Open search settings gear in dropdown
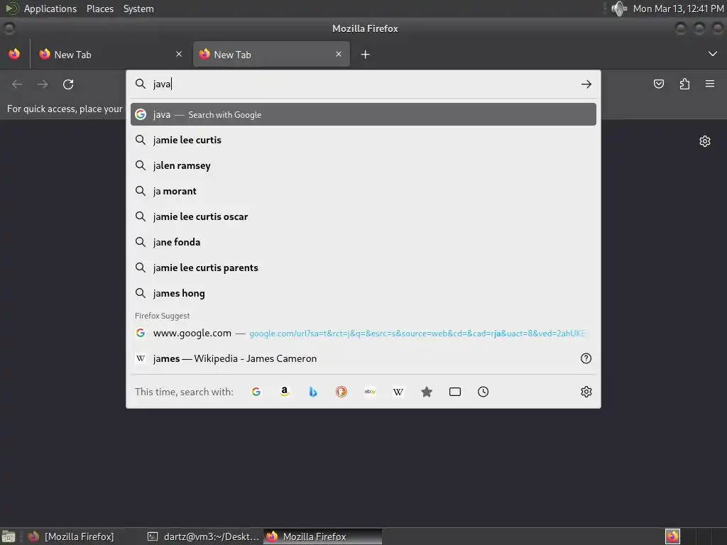 tap(586, 392)
